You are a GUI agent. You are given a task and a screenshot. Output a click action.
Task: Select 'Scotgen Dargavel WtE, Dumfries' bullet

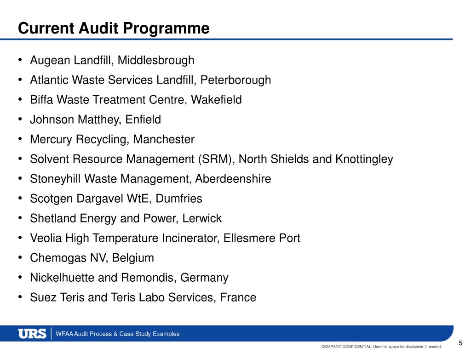click(116, 199)
